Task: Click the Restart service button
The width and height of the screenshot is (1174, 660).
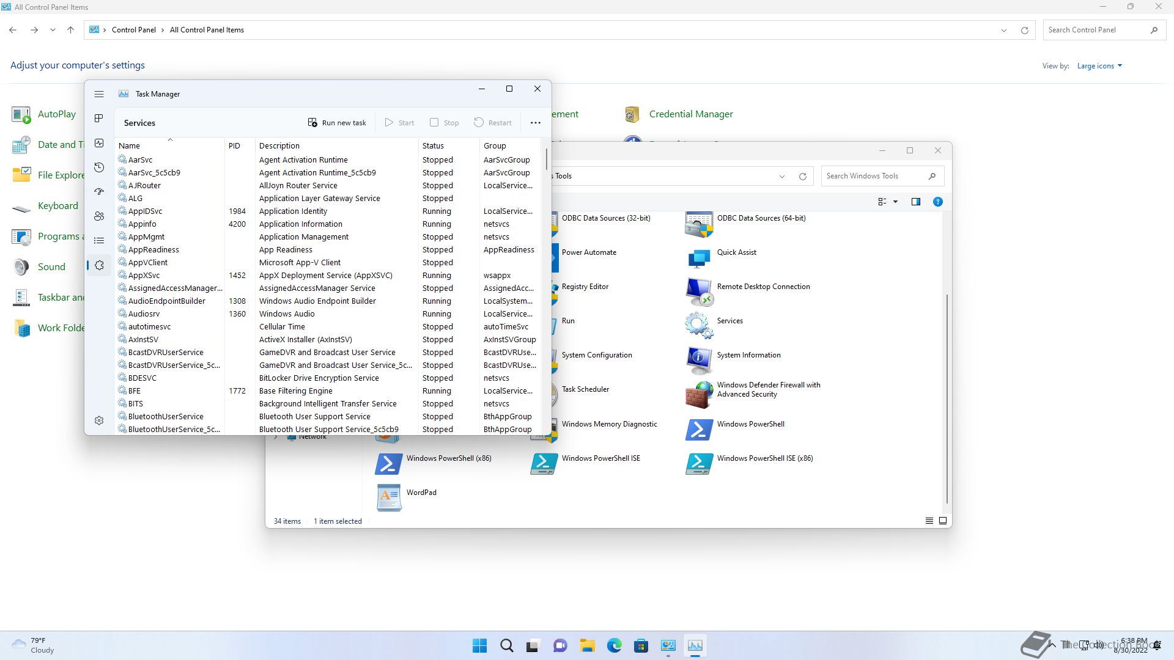Action: click(x=493, y=123)
